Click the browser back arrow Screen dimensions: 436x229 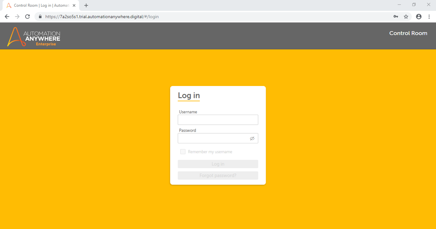click(7, 17)
